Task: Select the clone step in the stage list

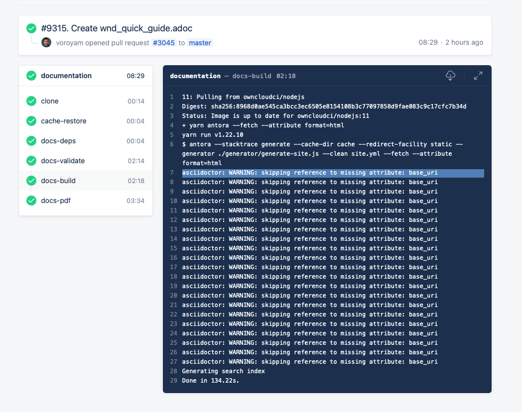Action: (x=49, y=101)
